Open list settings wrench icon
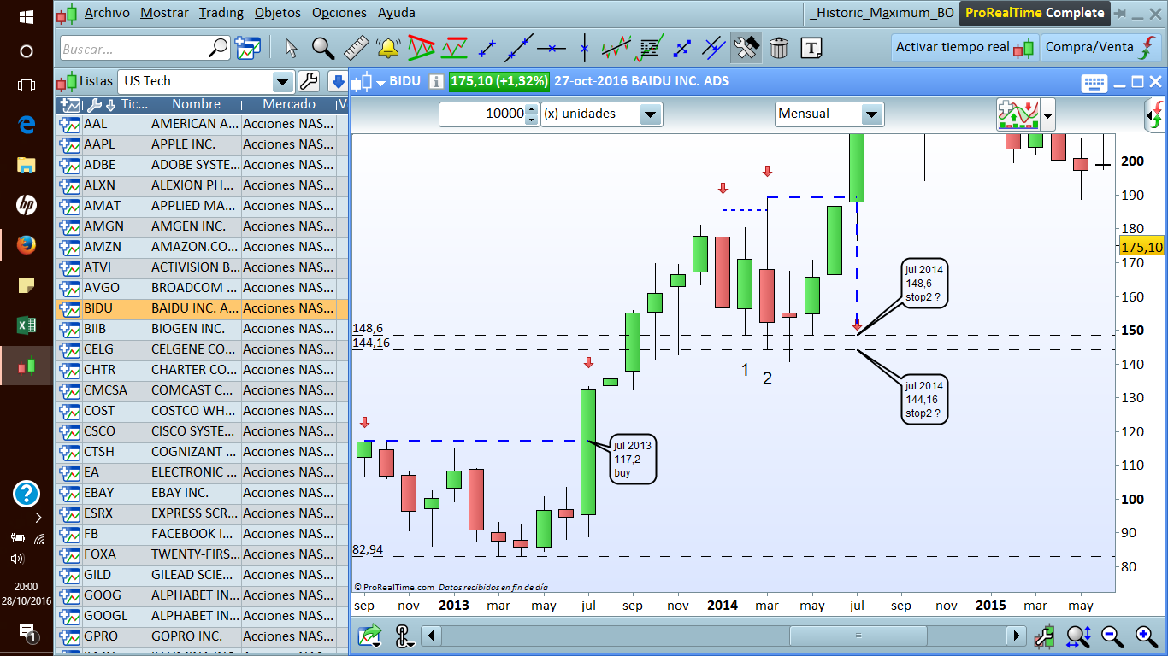This screenshot has height=656, width=1168. click(x=308, y=82)
